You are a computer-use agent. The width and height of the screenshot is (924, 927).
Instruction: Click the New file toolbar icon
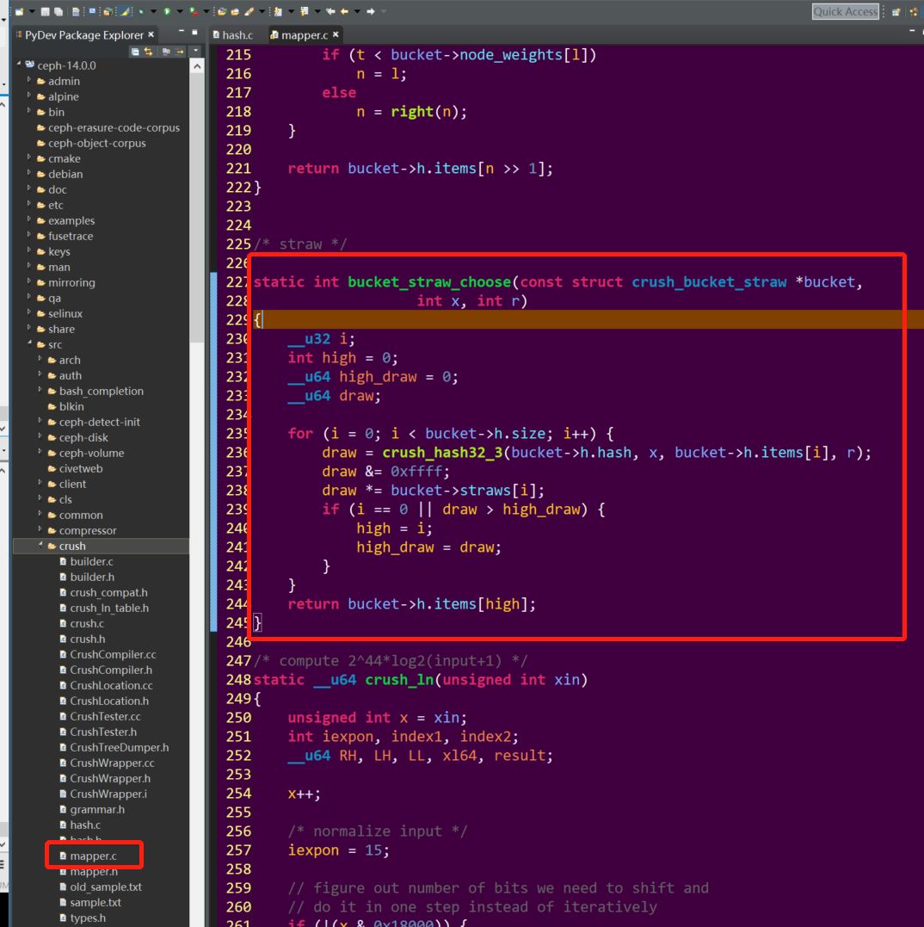pyautogui.click(x=19, y=11)
